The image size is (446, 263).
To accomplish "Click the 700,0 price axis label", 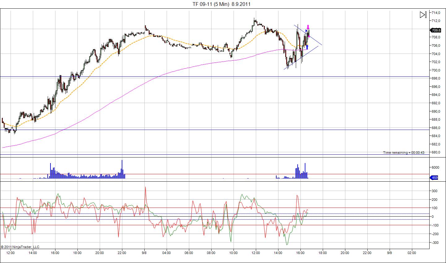I will [x=436, y=70].
